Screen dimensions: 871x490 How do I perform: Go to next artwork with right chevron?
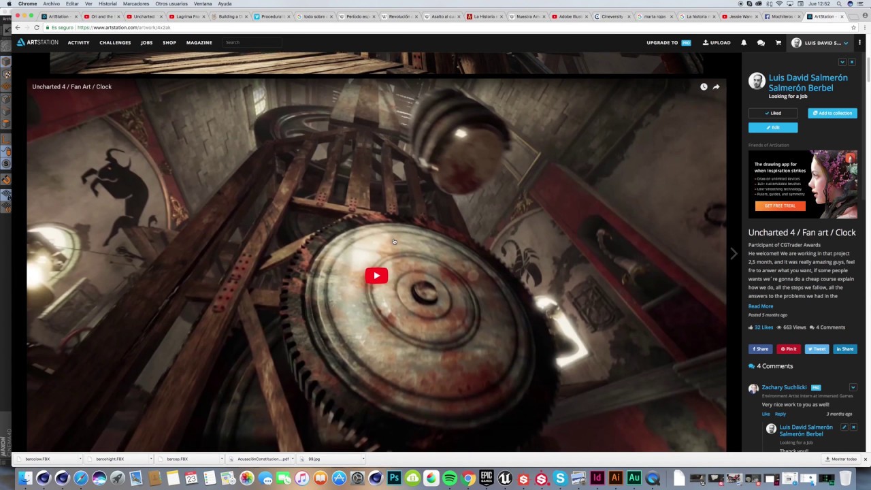[734, 253]
